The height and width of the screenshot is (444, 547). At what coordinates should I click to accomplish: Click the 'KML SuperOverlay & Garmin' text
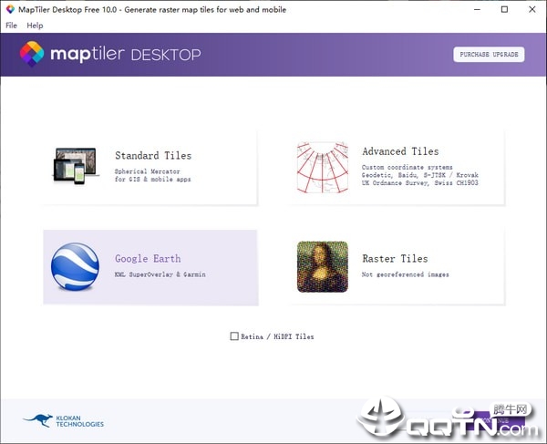(x=160, y=274)
